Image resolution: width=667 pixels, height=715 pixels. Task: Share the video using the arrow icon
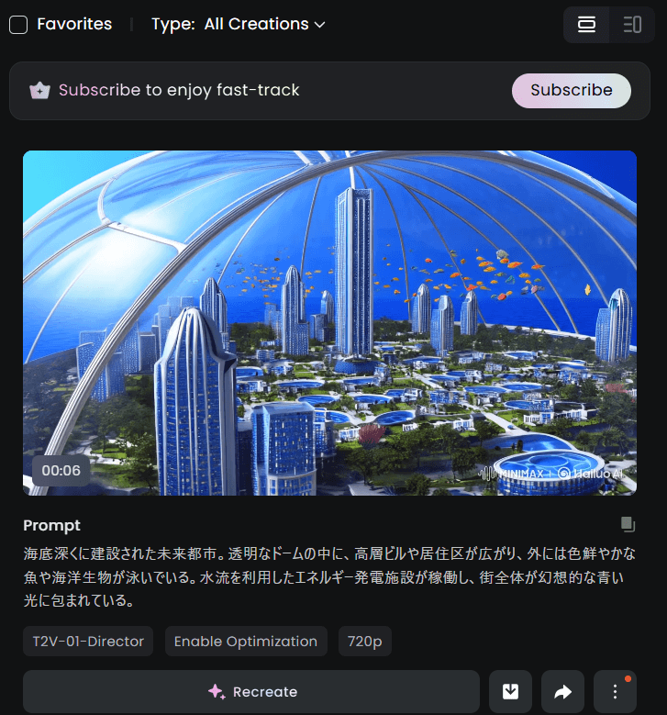pos(562,692)
